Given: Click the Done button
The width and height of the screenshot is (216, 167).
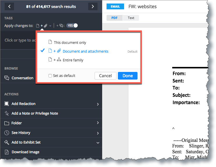Looking at the screenshot, I should tap(128, 76).
